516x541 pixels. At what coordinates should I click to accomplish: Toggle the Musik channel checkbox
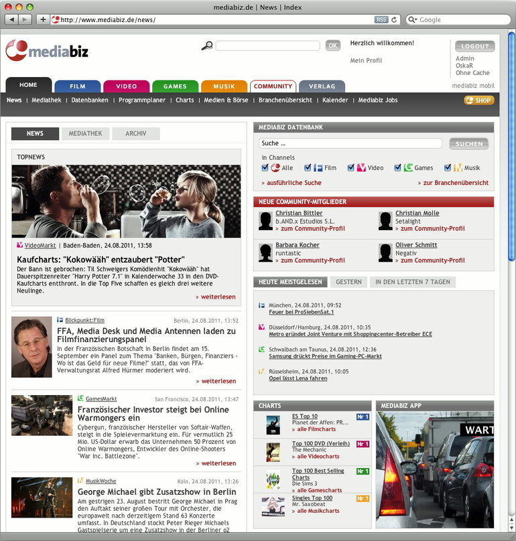[x=448, y=167]
